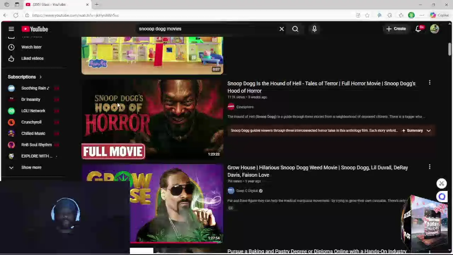
Task: Open Deep C Digital channel name
Action: click(247, 191)
